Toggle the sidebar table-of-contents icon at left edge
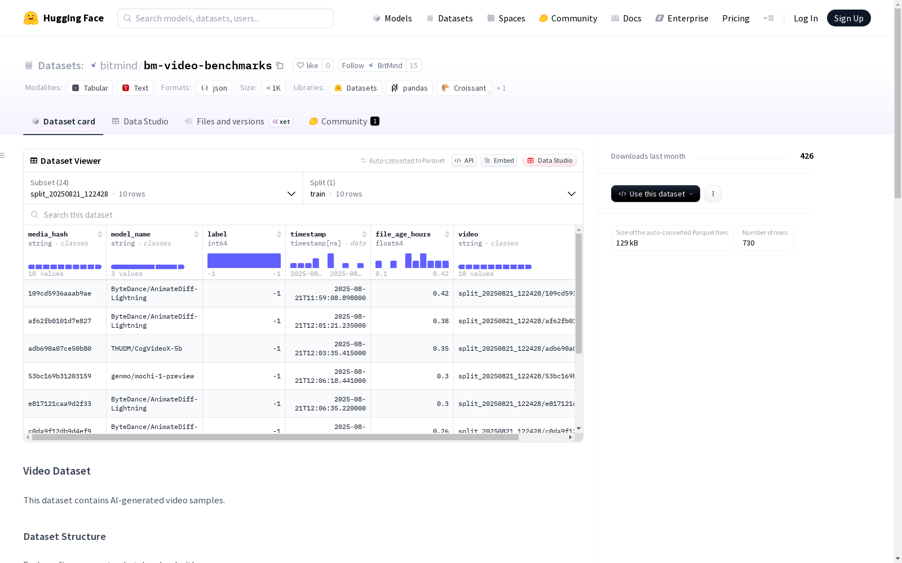902x563 pixels. click(3, 155)
